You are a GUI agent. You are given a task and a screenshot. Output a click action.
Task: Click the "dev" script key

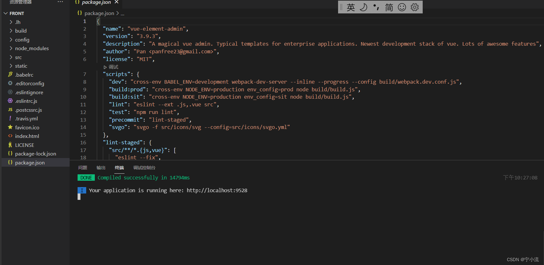[x=117, y=82]
